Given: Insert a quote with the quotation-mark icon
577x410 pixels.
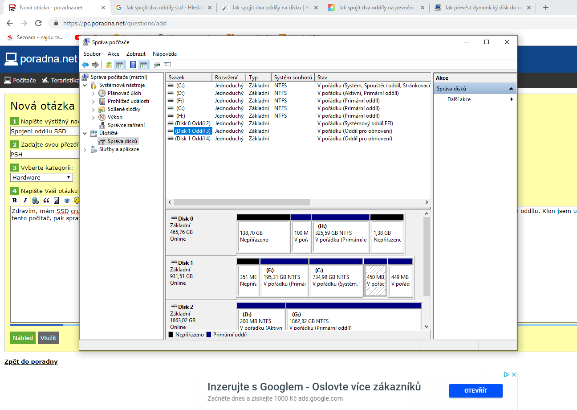Looking at the screenshot, I should coord(46,200).
